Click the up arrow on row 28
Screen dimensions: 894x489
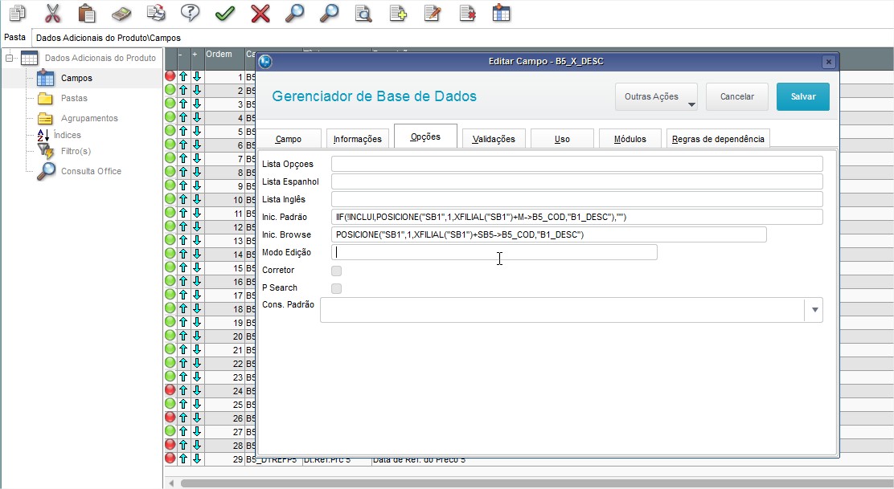point(183,445)
